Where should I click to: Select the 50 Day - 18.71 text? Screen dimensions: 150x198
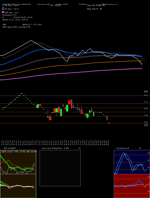click(11, 9)
